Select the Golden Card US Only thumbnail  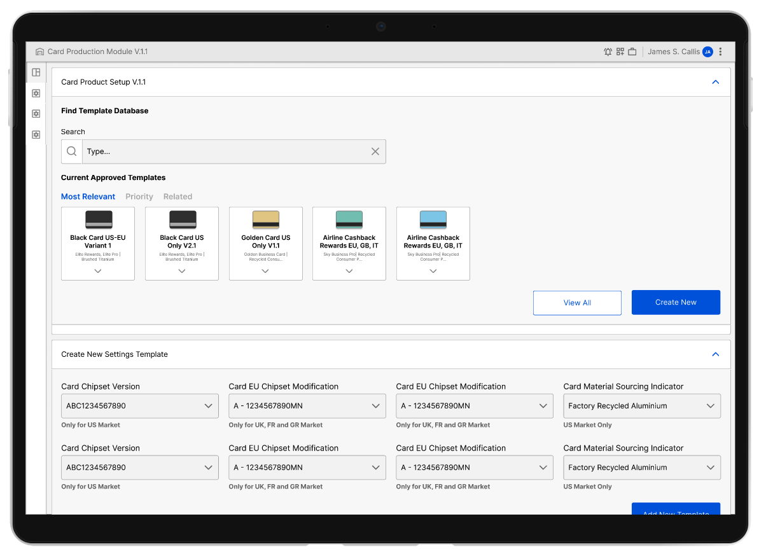tap(266, 220)
